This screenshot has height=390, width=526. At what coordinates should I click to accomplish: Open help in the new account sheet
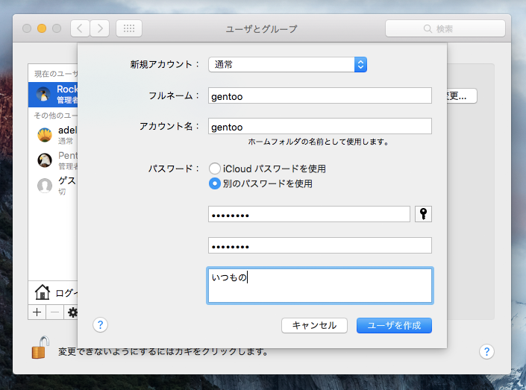[100, 324]
